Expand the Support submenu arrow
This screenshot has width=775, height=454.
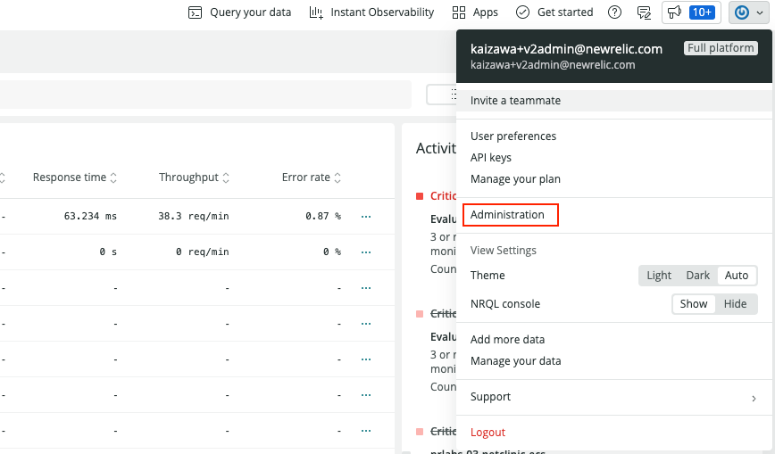click(x=754, y=398)
